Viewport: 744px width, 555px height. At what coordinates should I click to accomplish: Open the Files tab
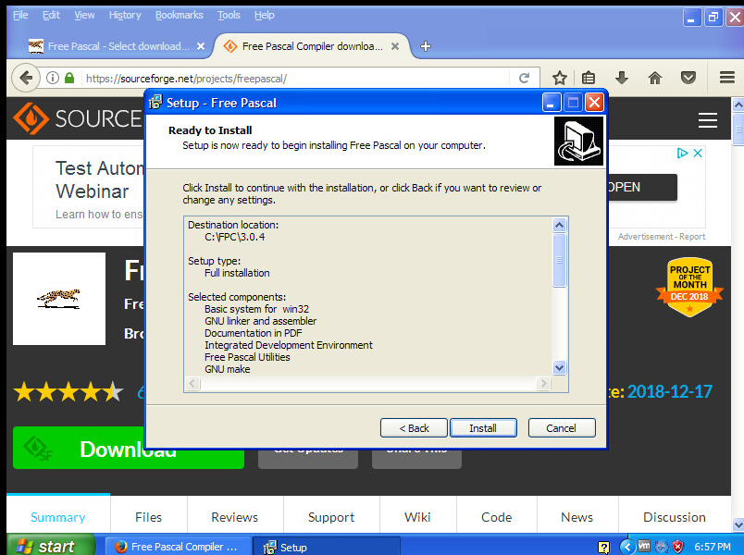(148, 516)
